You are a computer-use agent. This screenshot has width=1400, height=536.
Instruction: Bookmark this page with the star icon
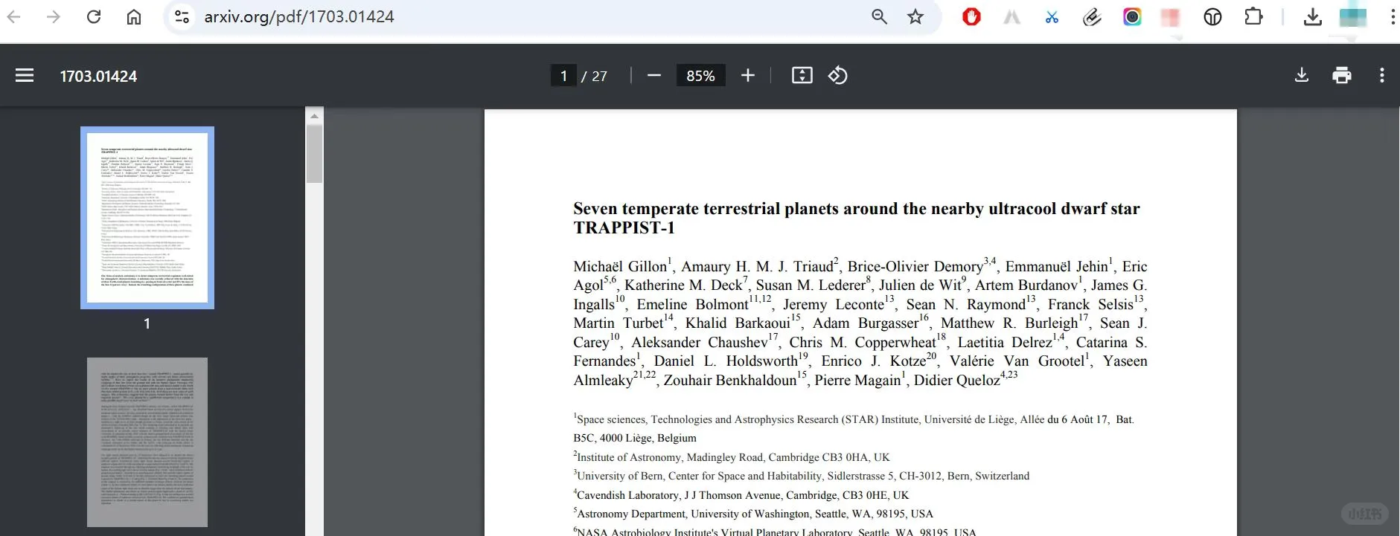tap(915, 16)
